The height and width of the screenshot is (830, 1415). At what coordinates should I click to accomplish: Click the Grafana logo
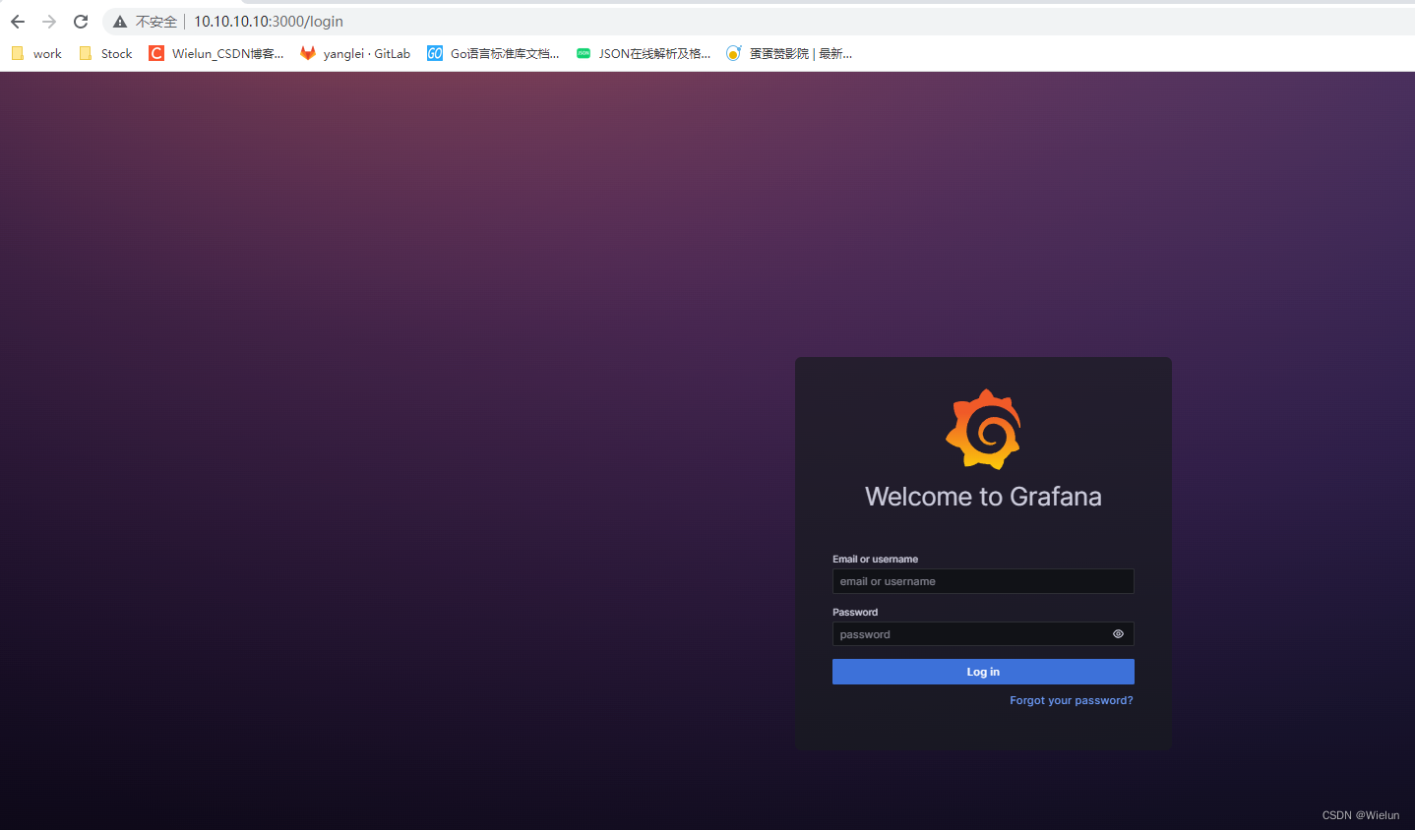[x=983, y=430]
